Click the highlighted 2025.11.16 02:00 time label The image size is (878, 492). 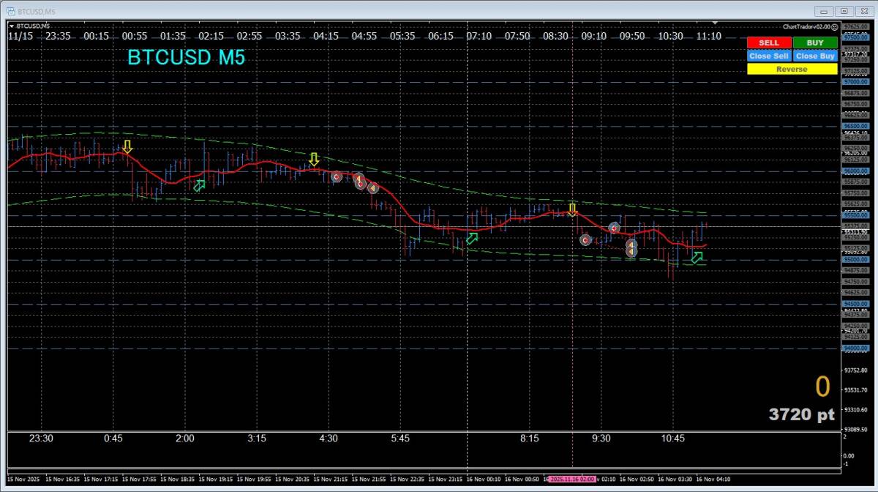point(573,480)
